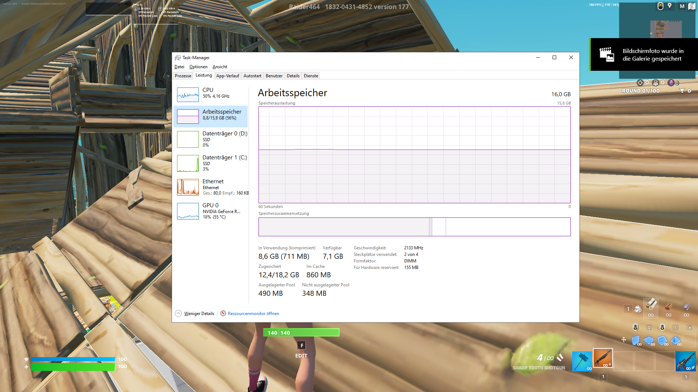Collapse view with Weniger Details arrow
The width and height of the screenshot is (698, 392).
[x=178, y=314]
